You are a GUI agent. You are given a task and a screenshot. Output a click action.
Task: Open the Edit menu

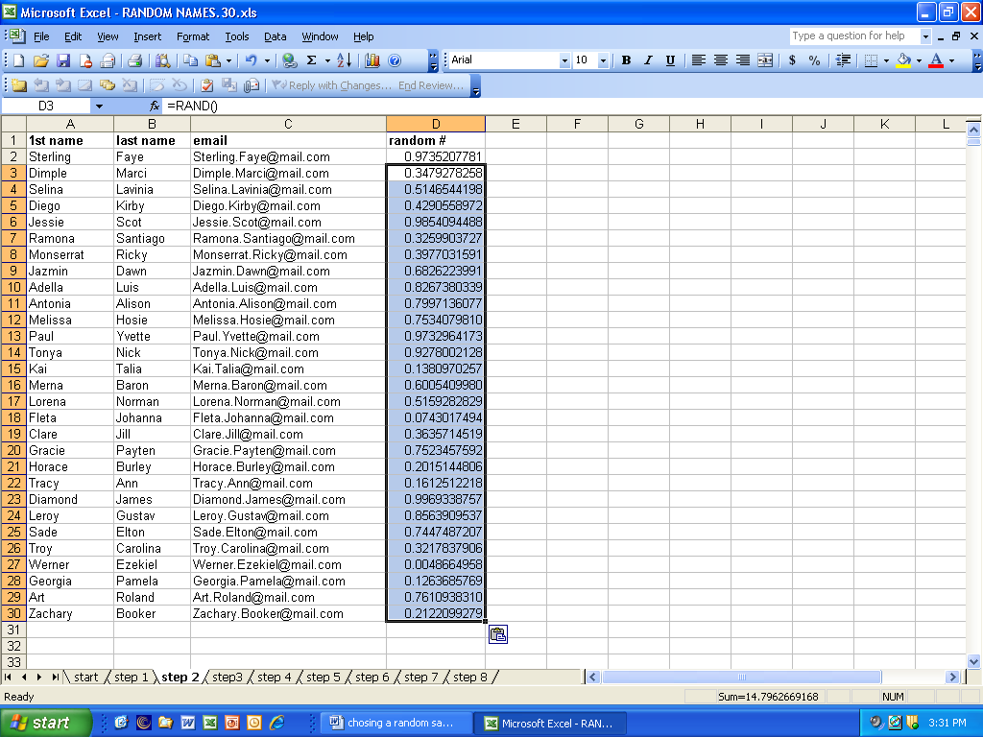73,36
